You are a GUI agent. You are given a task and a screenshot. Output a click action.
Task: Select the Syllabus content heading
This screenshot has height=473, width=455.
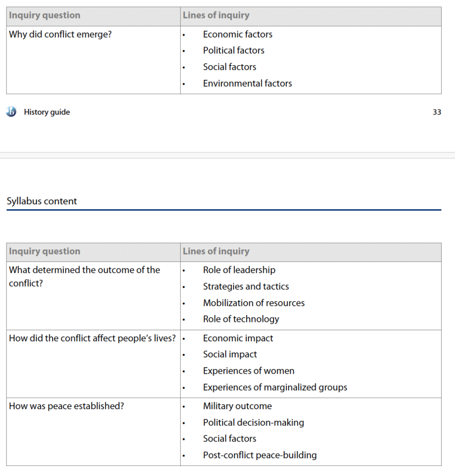42,201
